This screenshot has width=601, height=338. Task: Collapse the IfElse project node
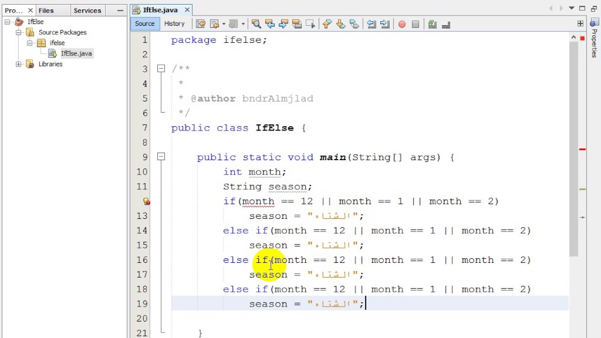coord(8,22)
